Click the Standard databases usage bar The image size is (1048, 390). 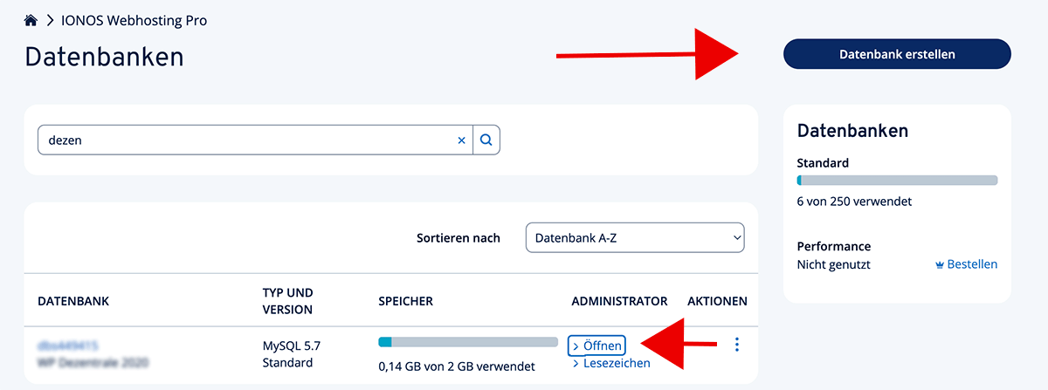click(897, 181)
